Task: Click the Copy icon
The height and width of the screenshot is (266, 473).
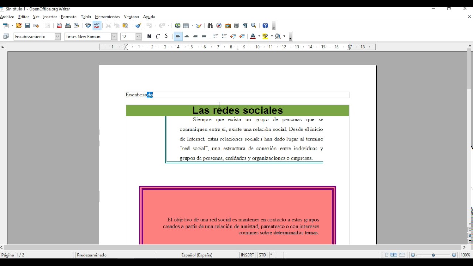Action: coord(117,25)
